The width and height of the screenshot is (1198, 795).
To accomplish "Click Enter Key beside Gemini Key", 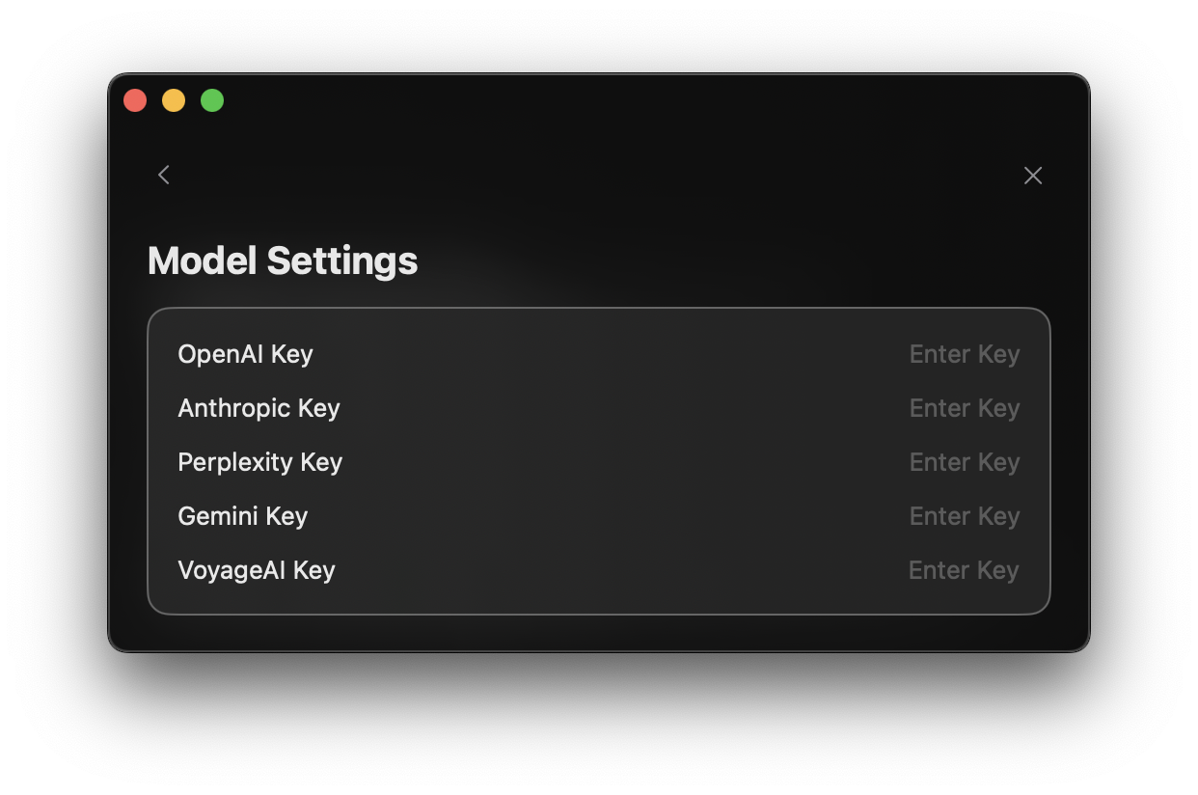I will (964, 516).
